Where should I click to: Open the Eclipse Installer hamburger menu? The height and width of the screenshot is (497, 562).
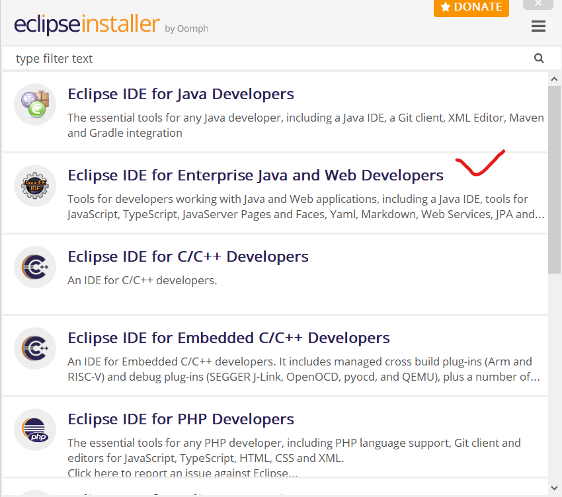(x=538, y=26)
